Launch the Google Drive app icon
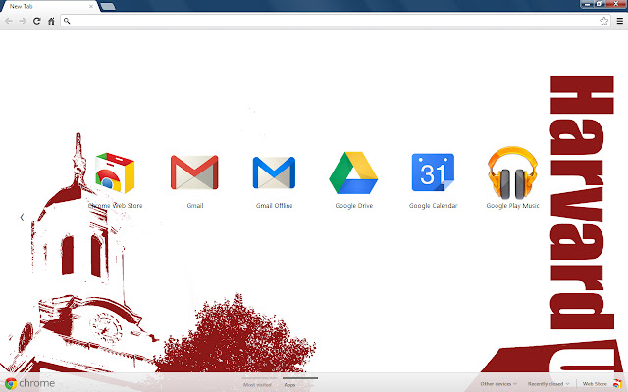Image resolution: width=628 pixels, height=392 pixels. pos(353,172)
